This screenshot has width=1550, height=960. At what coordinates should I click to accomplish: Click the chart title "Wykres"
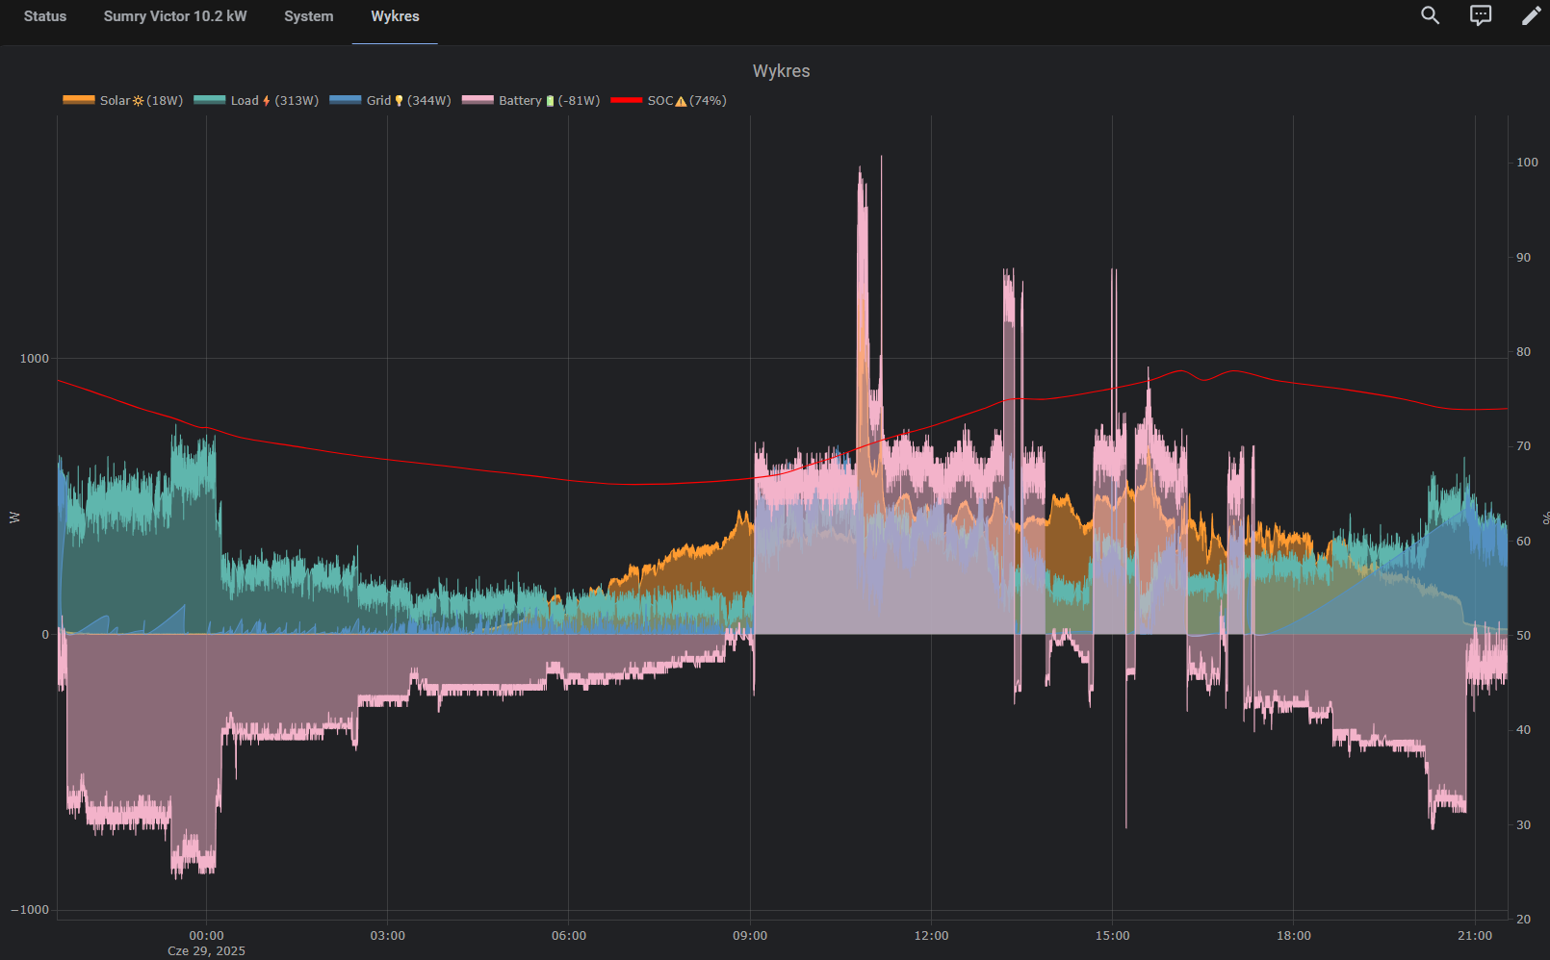tap(782, 71)
